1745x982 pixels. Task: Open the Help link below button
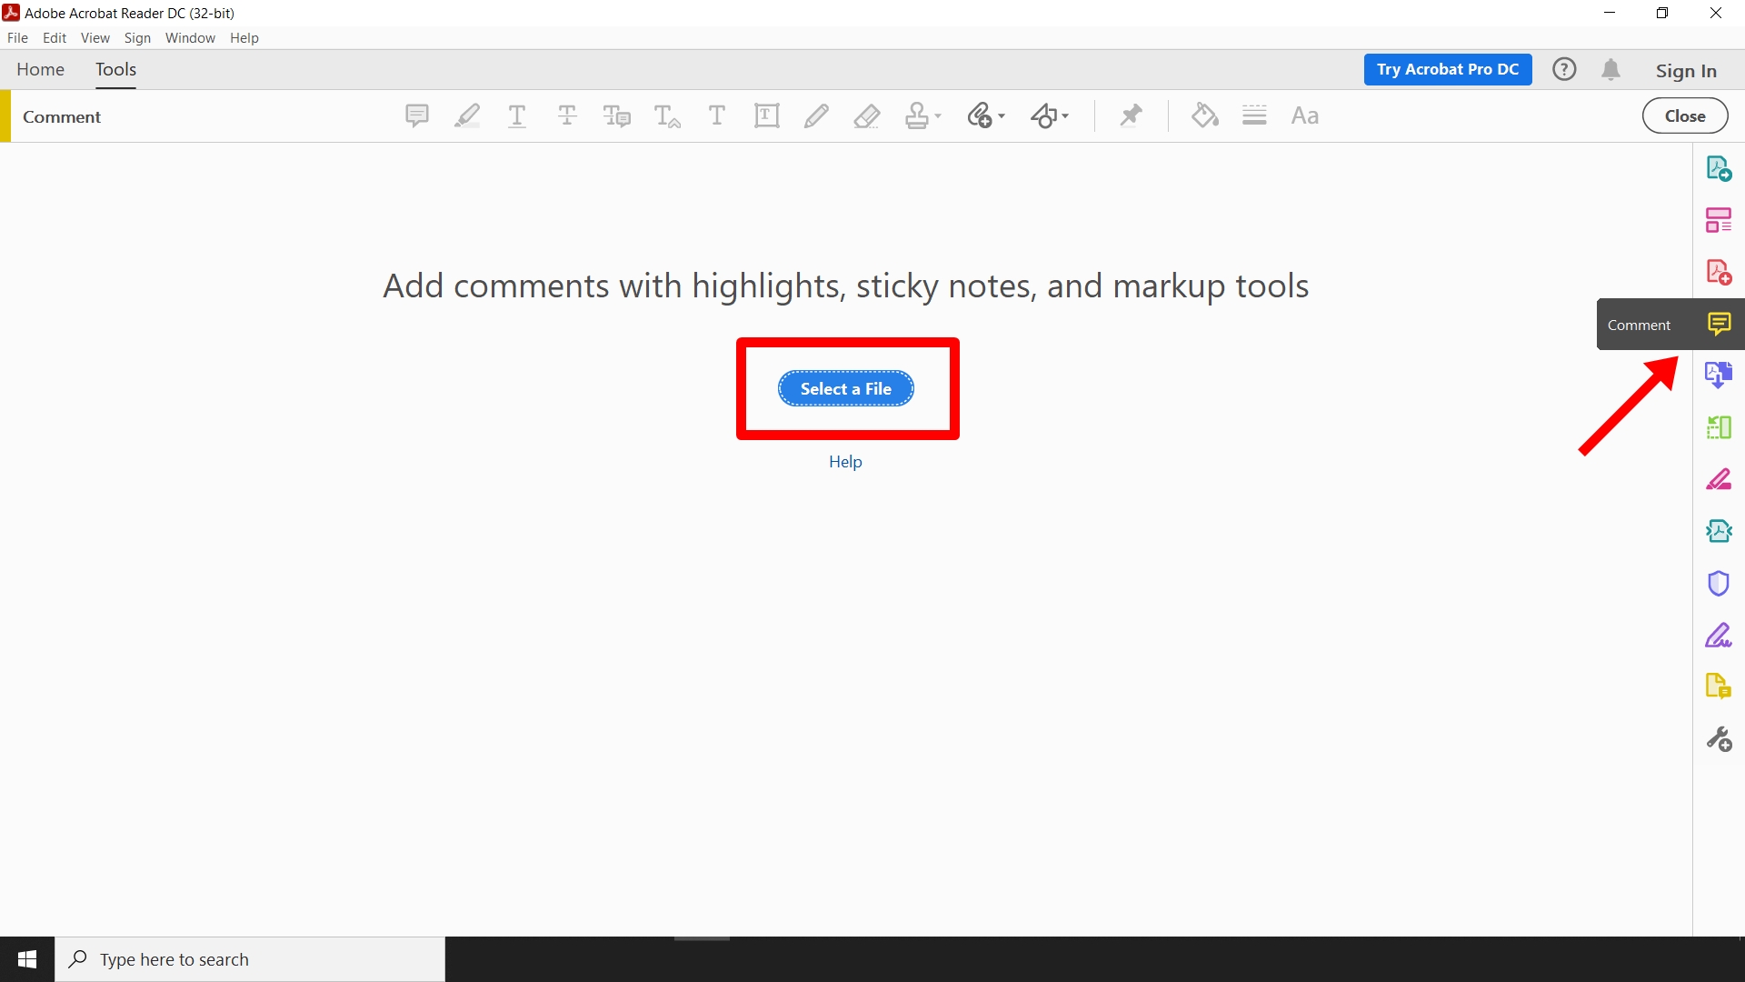click(845, 462)
